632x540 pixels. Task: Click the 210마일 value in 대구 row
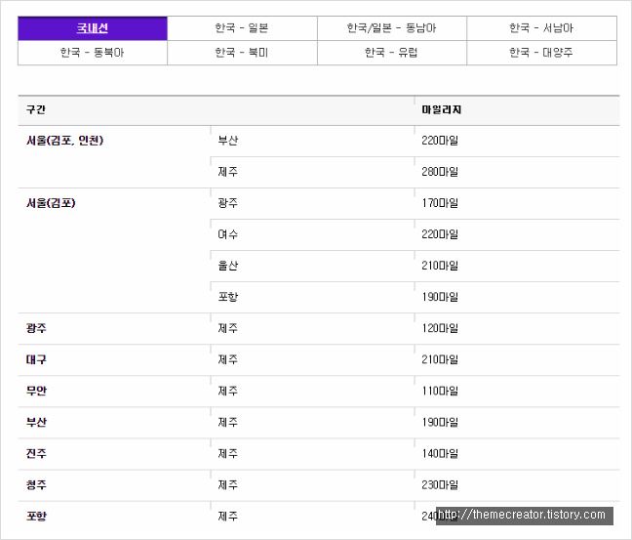[x=440, y=359]
